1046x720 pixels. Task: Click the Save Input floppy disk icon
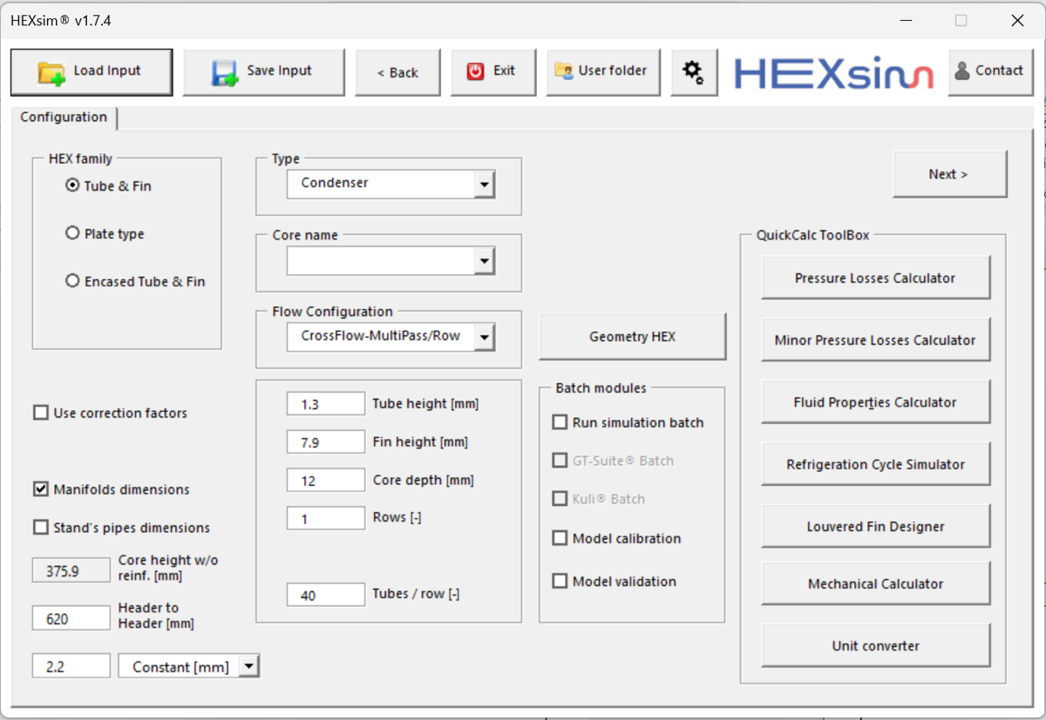tap(225, 72)
